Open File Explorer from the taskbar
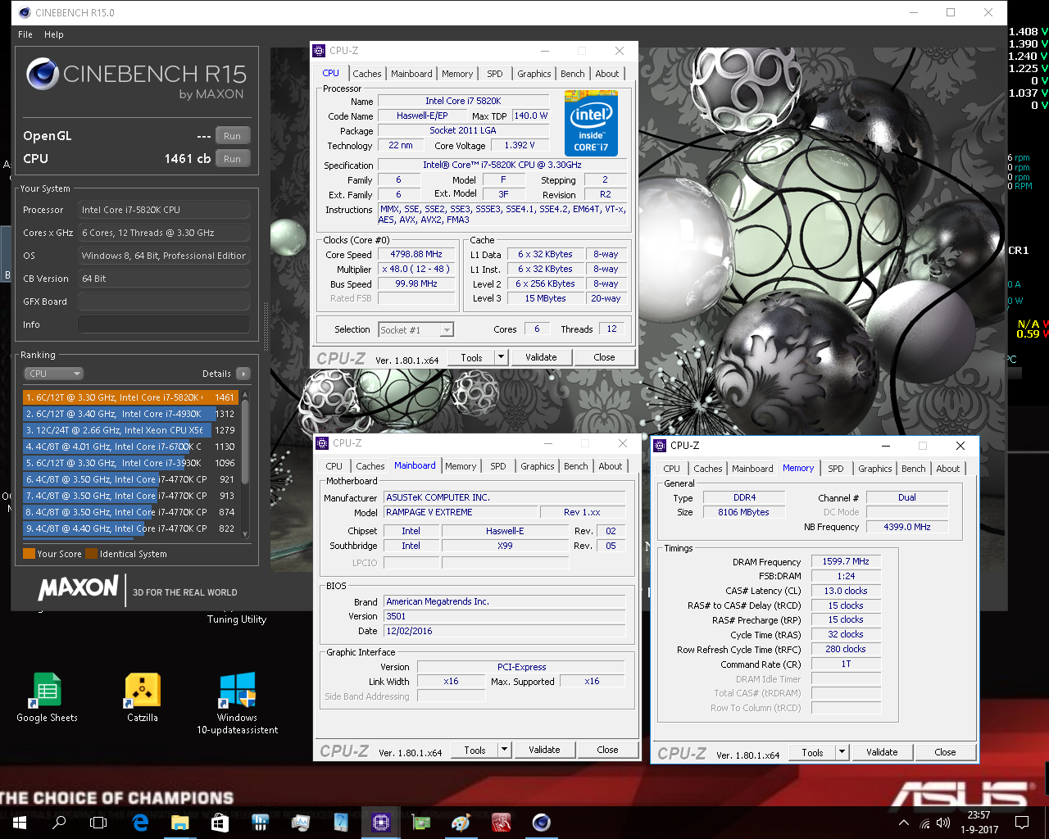This screenshot has width=1049, height=839. click(179, 823)
